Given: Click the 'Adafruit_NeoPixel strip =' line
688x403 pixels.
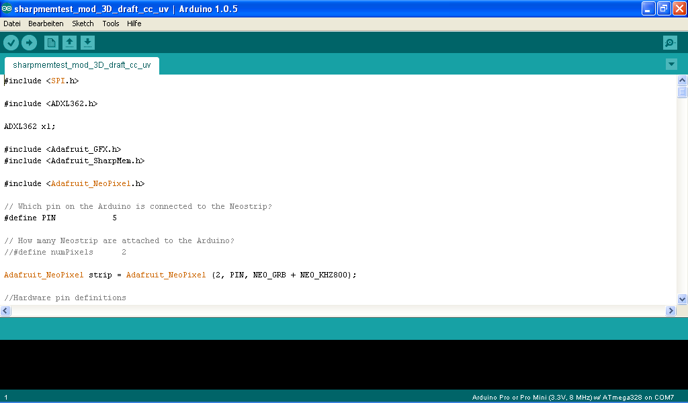Looking at the screenshot, I should tap(180, 275).
